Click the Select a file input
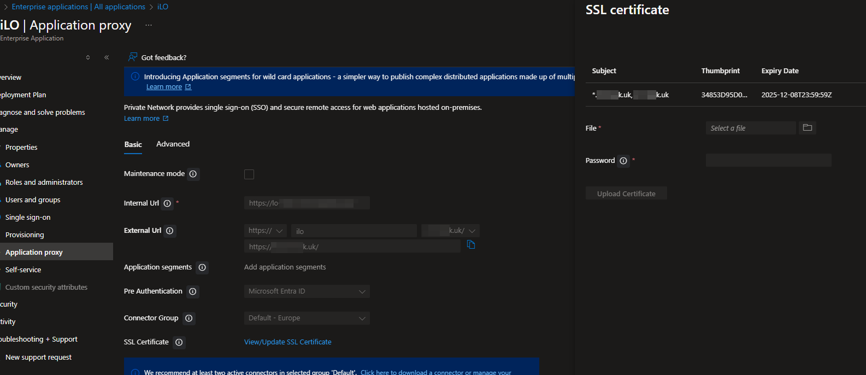 coord(751,128)
